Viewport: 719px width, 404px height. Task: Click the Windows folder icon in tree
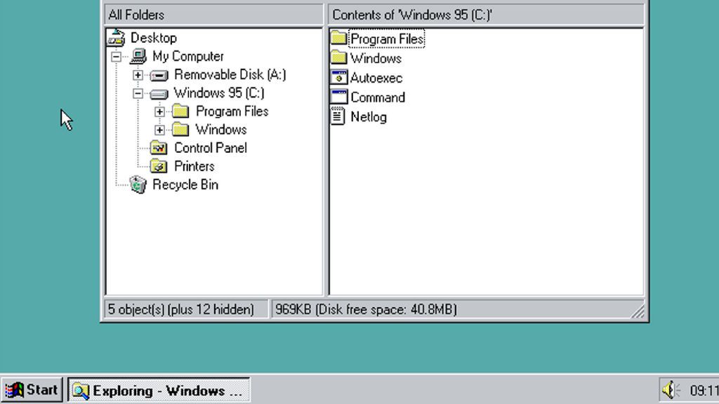pos(180,130)
